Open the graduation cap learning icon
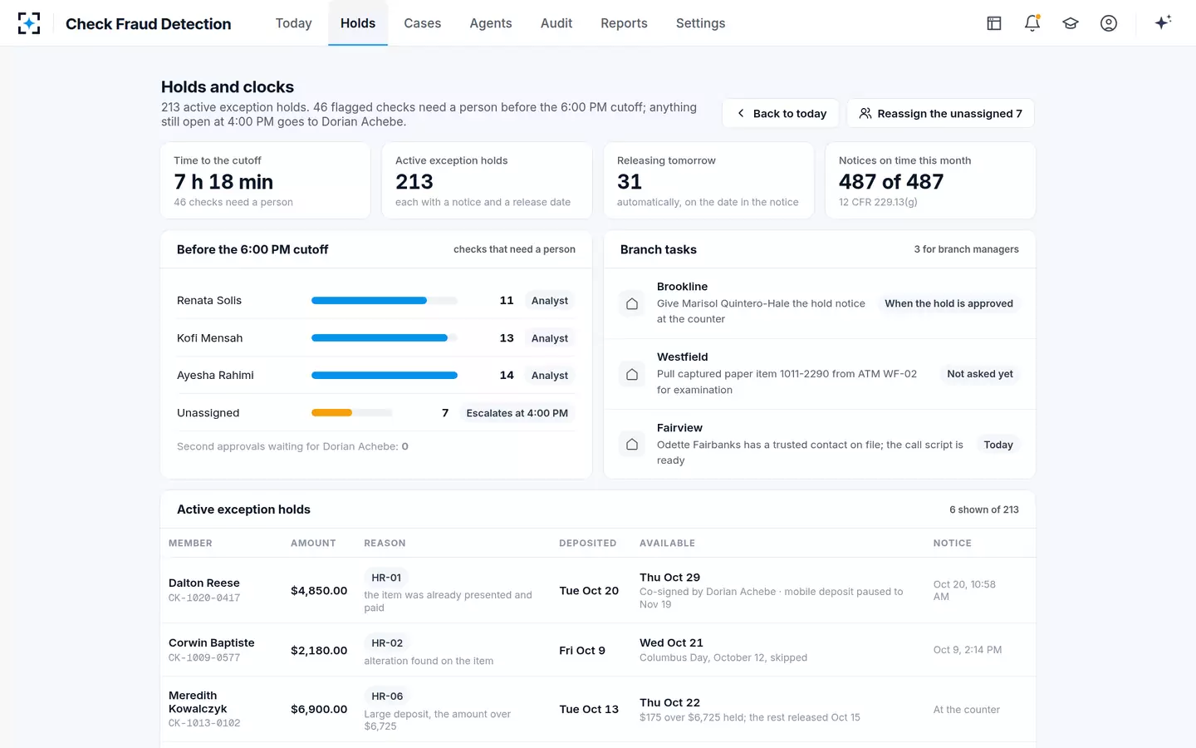 pyautogui.click(x=1071, y=23)
